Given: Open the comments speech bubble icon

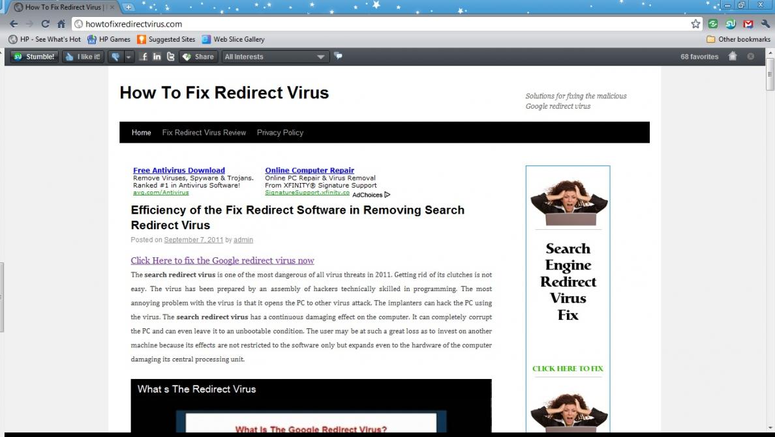Looking at the screenshot, I should coord(339,56).
